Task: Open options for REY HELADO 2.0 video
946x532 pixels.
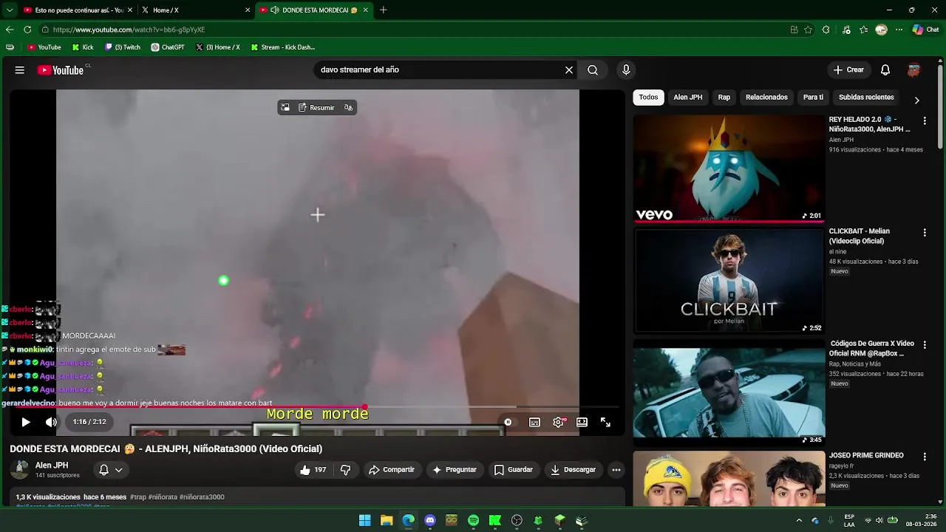Action: tap(925, 120)
